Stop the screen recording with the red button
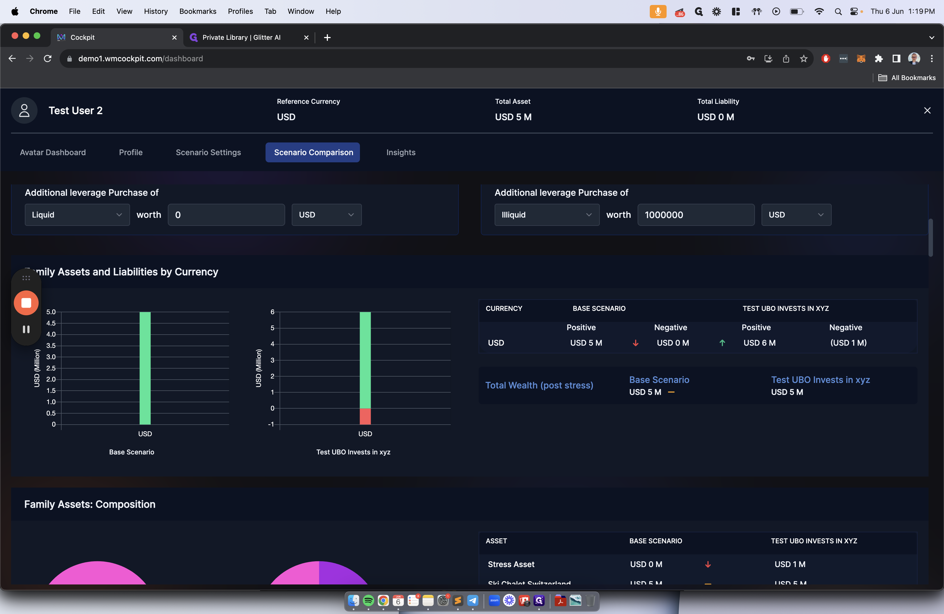The height and width of the screenshot is (614, 944). (x=26, y=303)
